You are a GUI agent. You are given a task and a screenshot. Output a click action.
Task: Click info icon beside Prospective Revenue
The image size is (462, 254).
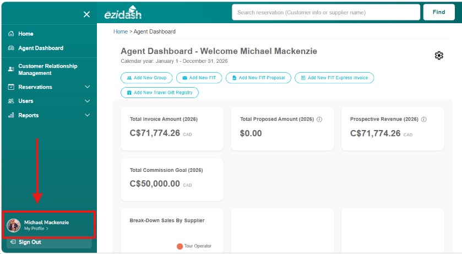tap(423, 120)
